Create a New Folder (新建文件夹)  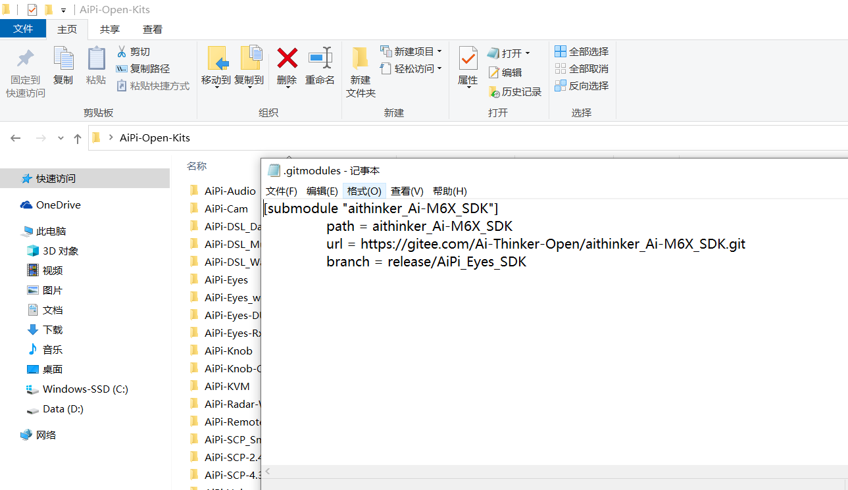(x=361, y=72)
